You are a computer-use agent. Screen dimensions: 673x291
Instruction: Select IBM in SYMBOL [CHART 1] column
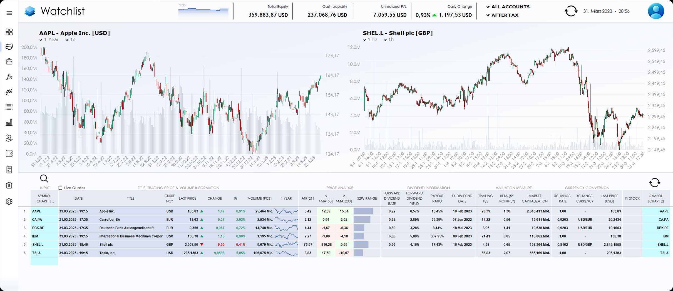44,236
